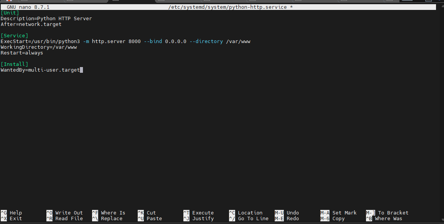The width and height of the screenshot is (444, 224).
Task: Click the WantedBy=multi-user.target line
Action: pyautogui.click(x=40, y=70)
